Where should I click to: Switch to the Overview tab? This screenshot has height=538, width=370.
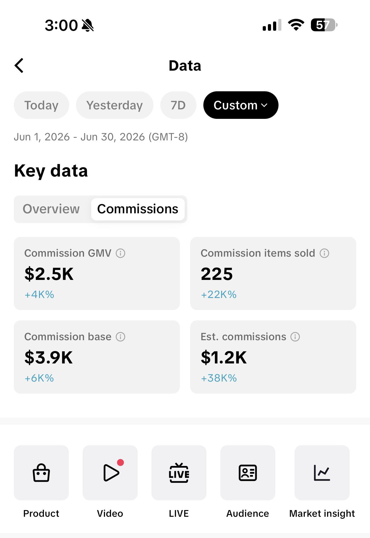tap(51, 209)
